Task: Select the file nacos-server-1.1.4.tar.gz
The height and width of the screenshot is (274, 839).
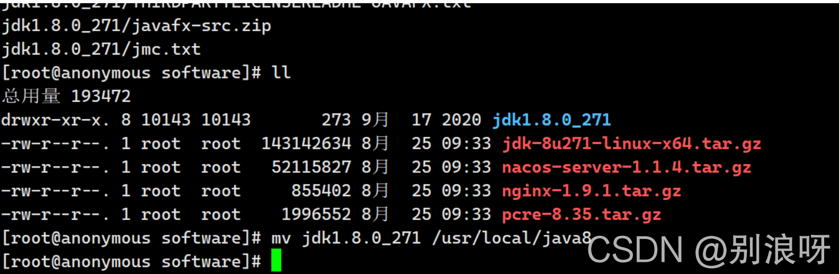Action: [627, 167]
